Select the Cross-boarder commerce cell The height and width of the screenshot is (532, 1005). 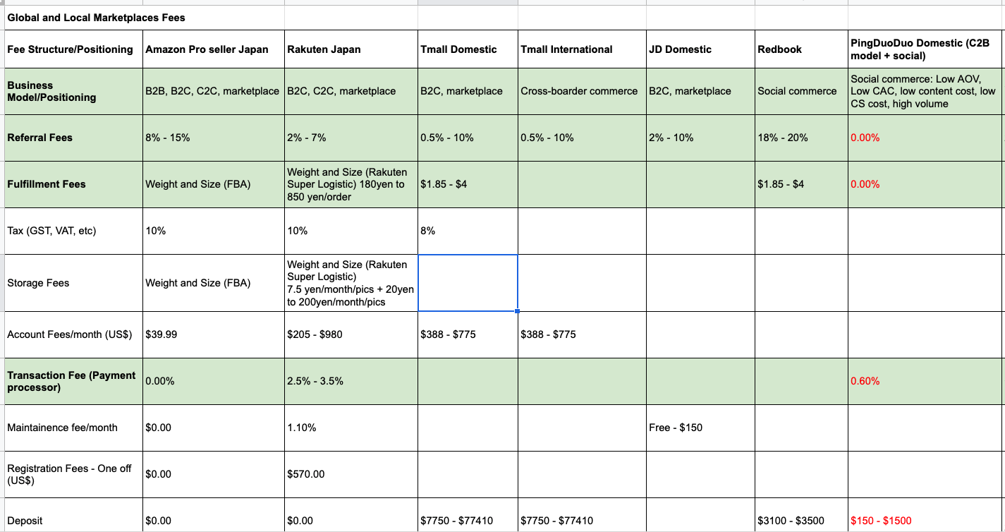[x=582, y=91]
